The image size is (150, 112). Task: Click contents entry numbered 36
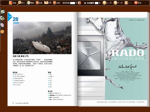(x=18, y=78)
